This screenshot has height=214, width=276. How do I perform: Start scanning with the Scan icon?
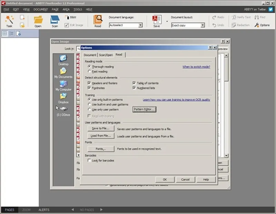(55, 20)
